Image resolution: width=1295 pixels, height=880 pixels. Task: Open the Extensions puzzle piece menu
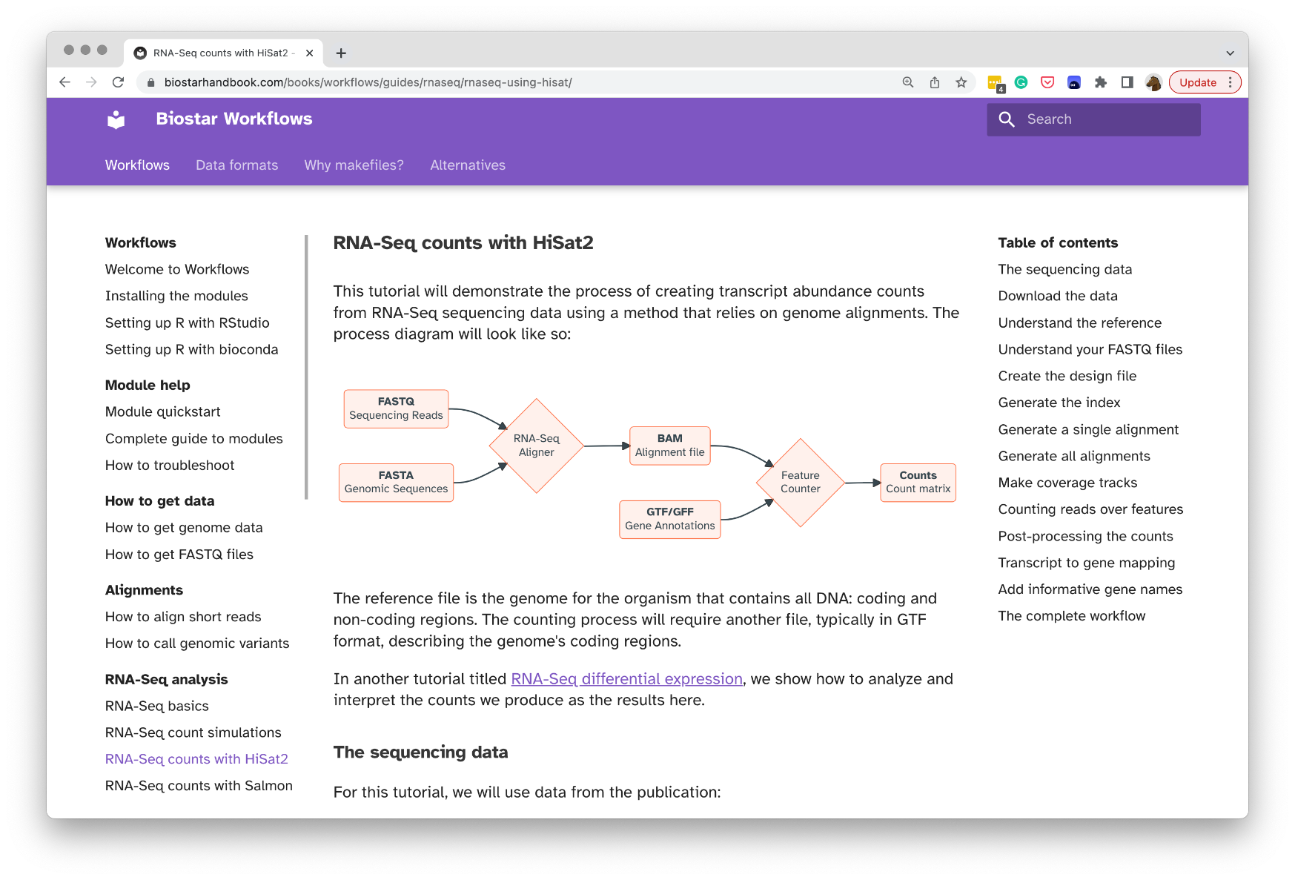click(1101, 82)
